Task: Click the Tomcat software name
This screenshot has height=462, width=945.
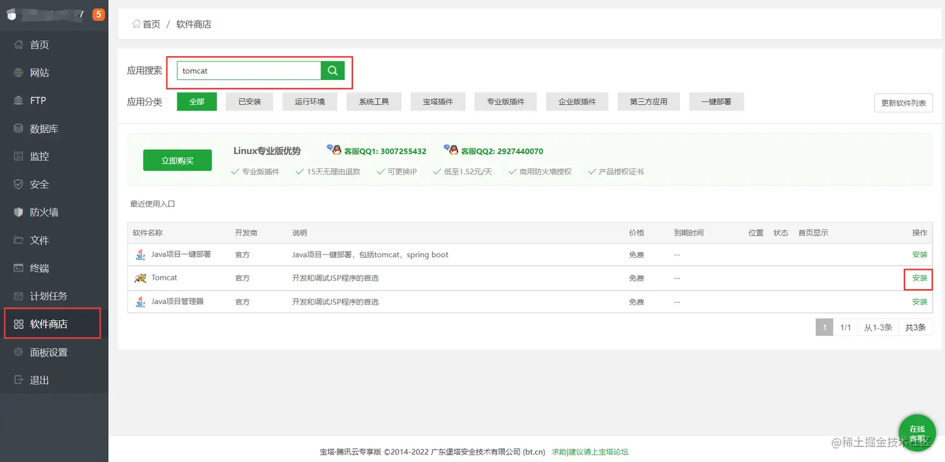Action: point(164,278)
